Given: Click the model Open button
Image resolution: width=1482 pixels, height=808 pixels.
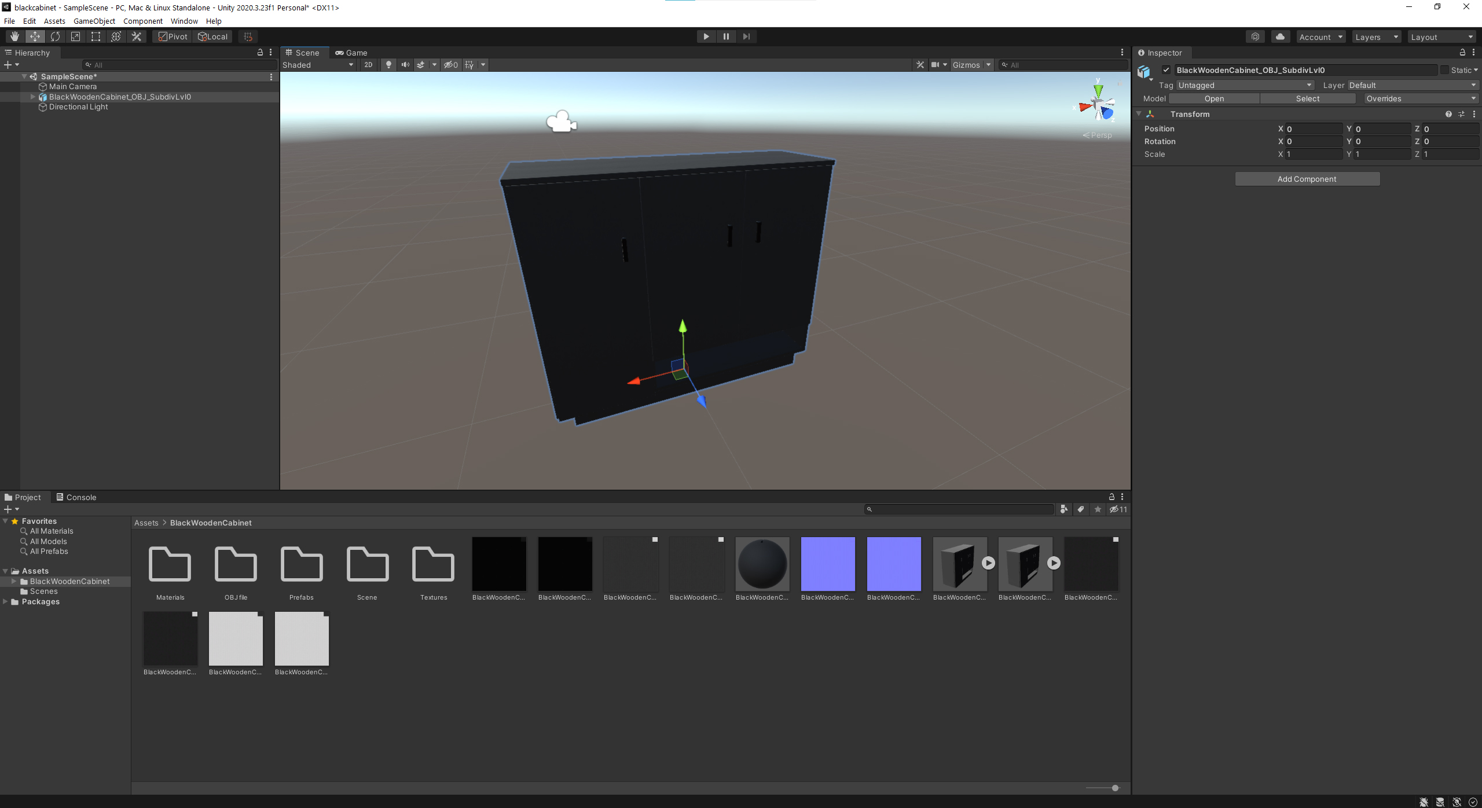Looking at the screenshot, I should pos(1214,98).
